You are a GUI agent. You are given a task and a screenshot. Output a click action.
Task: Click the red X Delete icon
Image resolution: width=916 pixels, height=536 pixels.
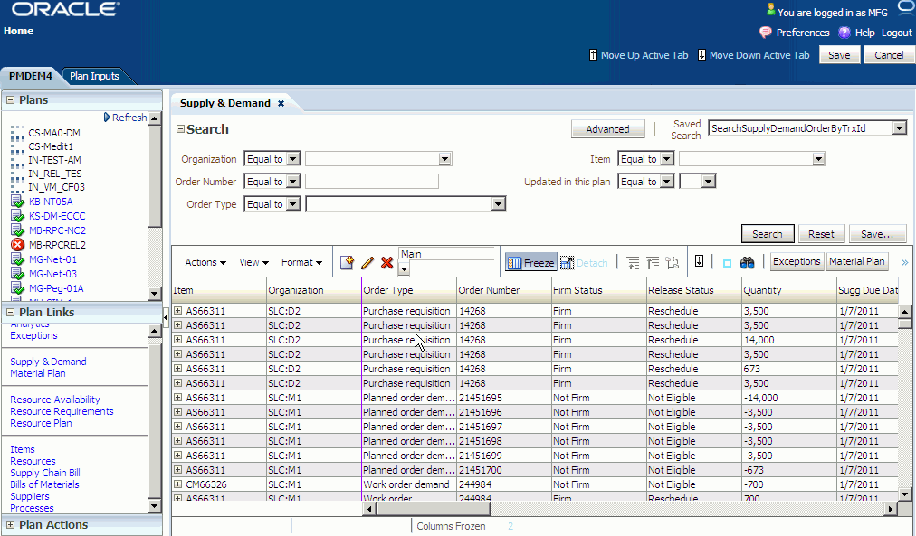click(x=386, y=262)
